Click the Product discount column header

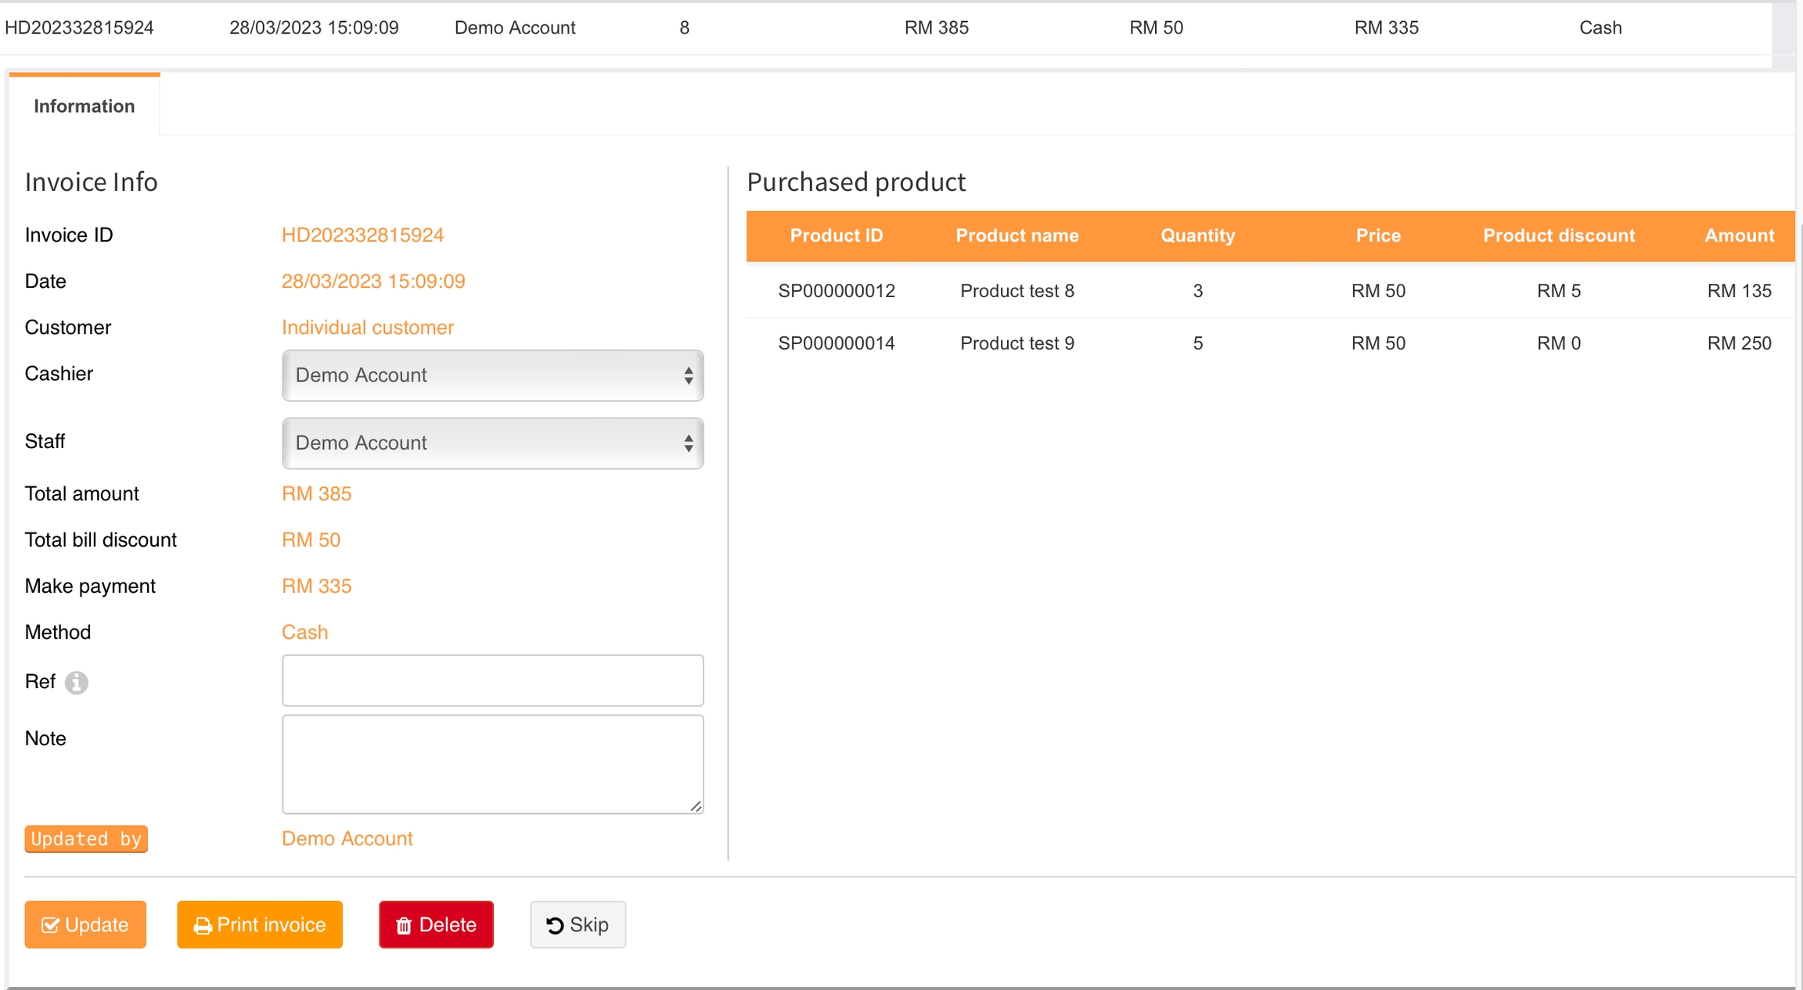pyautogui.click(x=1558, y=235)
